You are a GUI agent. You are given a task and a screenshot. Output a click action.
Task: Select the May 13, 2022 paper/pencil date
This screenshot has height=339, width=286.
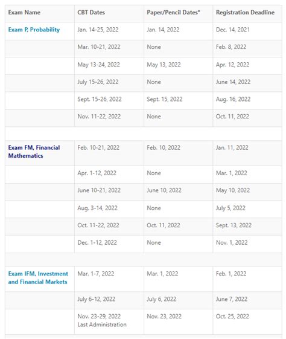tap(164, 65)
